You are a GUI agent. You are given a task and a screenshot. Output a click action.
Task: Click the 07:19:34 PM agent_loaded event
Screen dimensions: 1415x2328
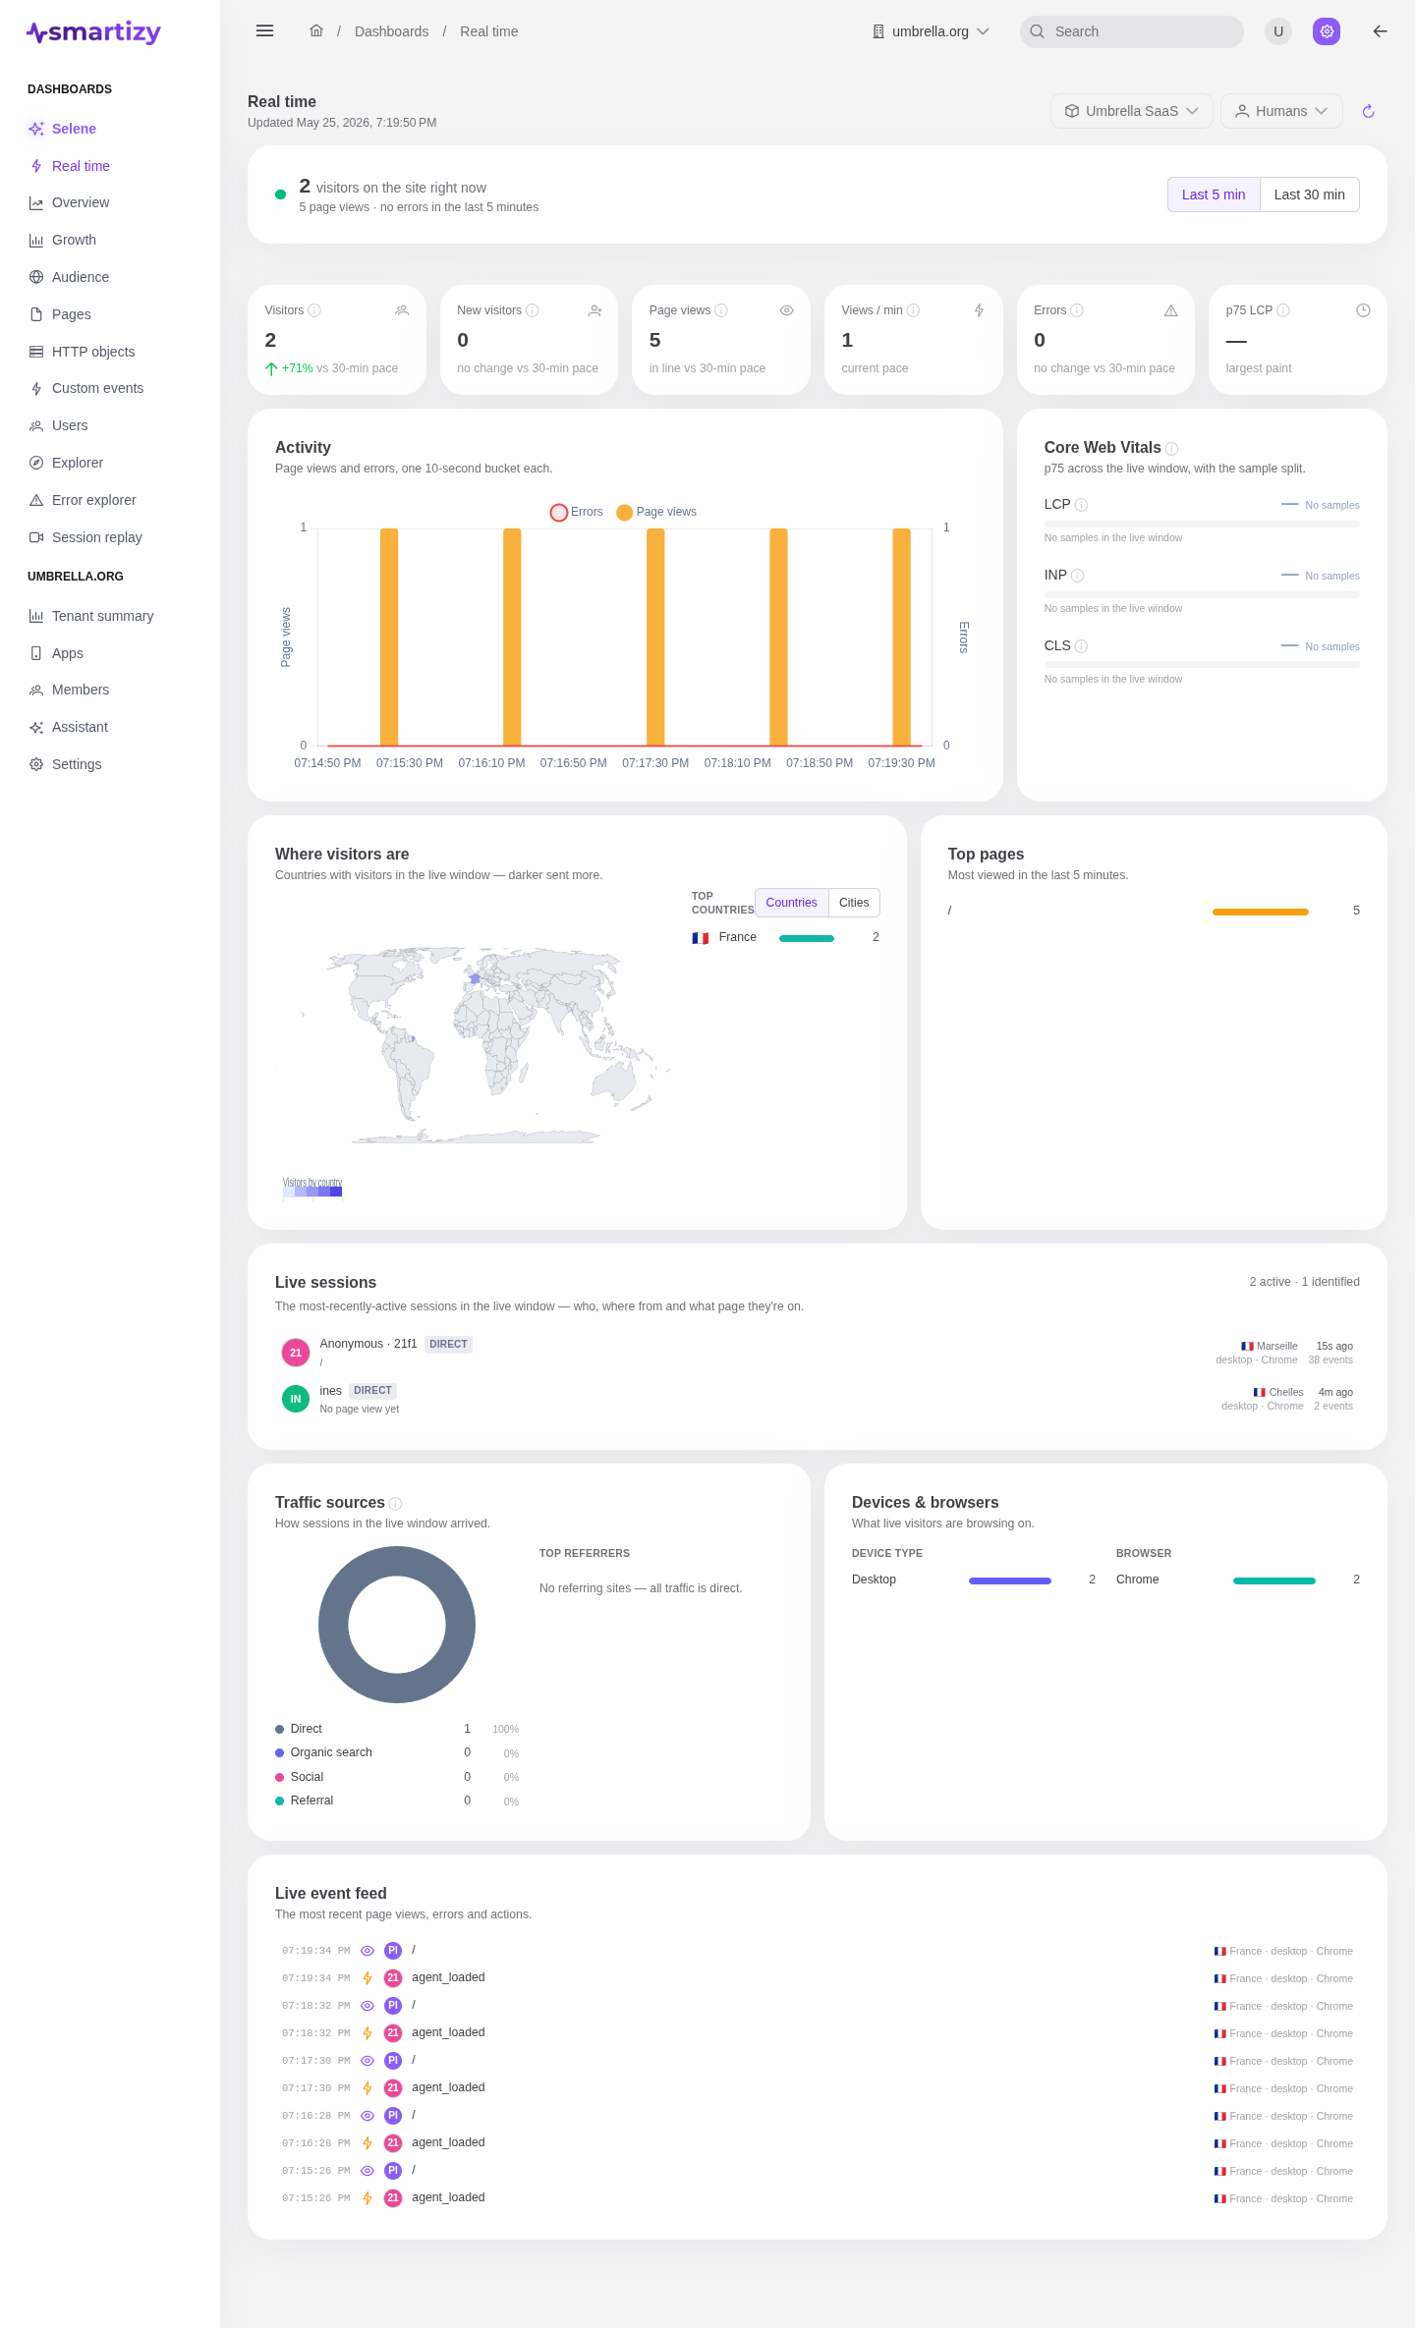[818, 1978]
